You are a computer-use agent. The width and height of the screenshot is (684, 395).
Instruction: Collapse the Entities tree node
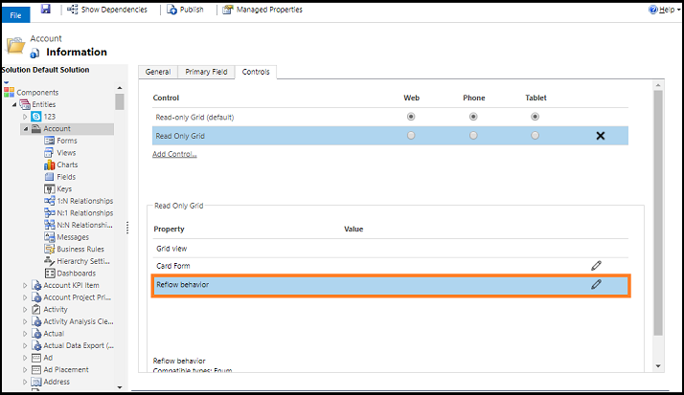(14, 104)
